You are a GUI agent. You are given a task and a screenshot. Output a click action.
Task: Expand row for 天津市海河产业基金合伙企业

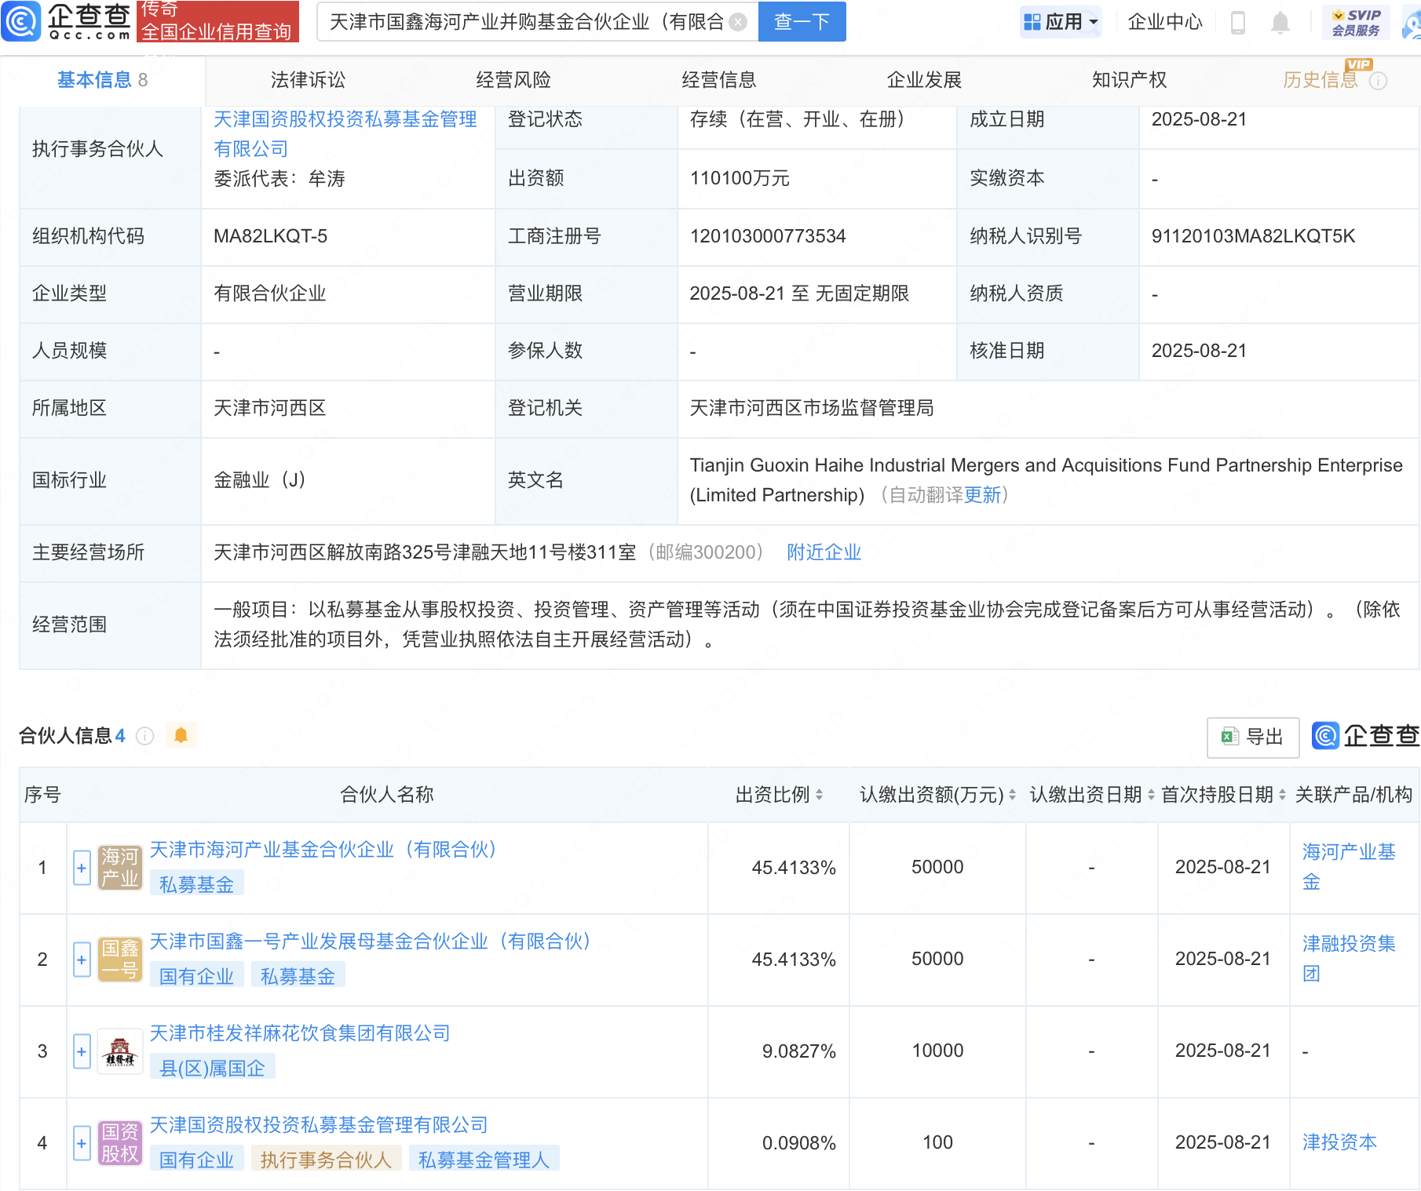(82, 868)
